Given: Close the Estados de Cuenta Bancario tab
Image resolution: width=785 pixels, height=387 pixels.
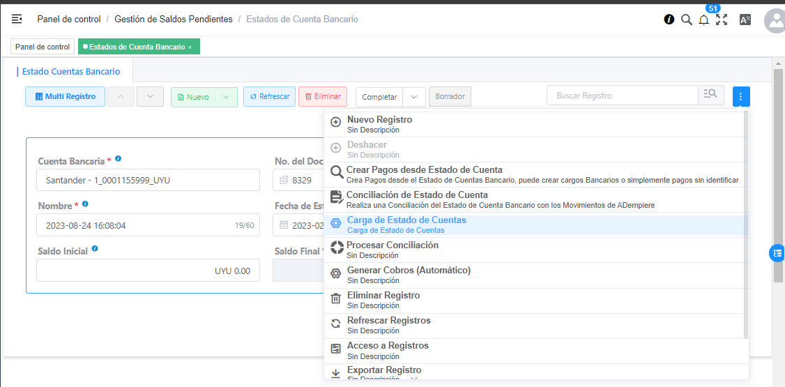Looking at the screenshot, I should [190, 47].
